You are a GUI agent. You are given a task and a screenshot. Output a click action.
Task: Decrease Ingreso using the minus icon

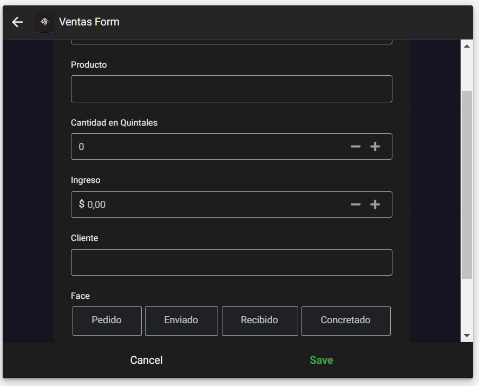click(356, 204)
